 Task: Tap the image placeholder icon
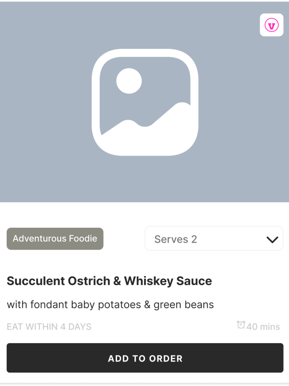click(x=145, y=102)
